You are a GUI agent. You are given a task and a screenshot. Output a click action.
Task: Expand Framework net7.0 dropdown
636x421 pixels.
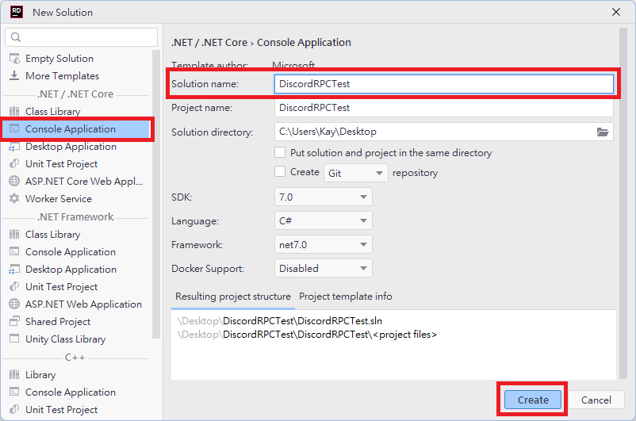[x=324, y=245]
